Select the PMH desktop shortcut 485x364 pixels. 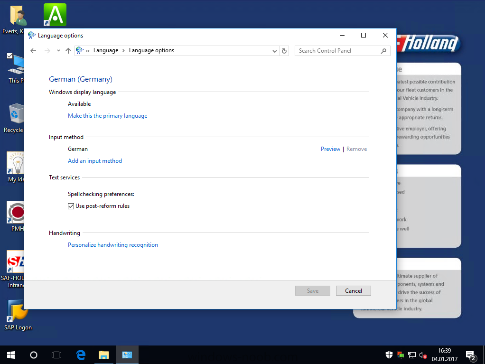coord(16,216)
